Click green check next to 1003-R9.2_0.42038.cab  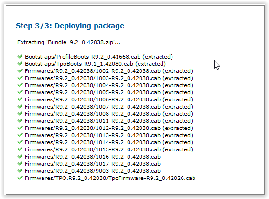[x=20, y=78]
